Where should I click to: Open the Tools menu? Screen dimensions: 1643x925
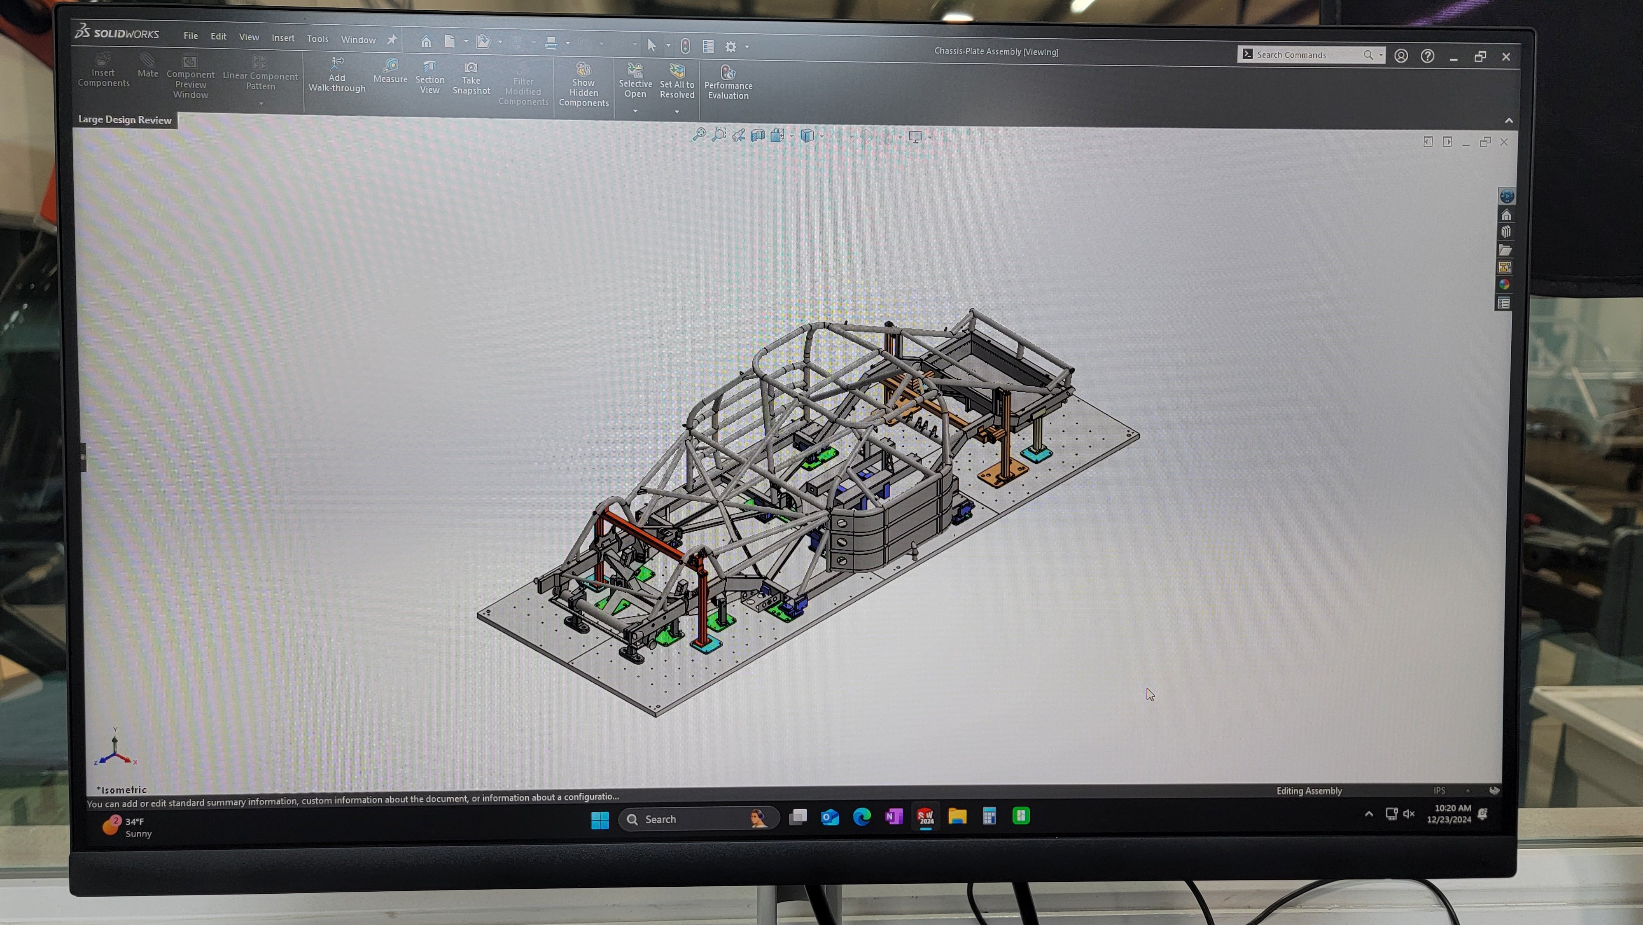point(317,39)
